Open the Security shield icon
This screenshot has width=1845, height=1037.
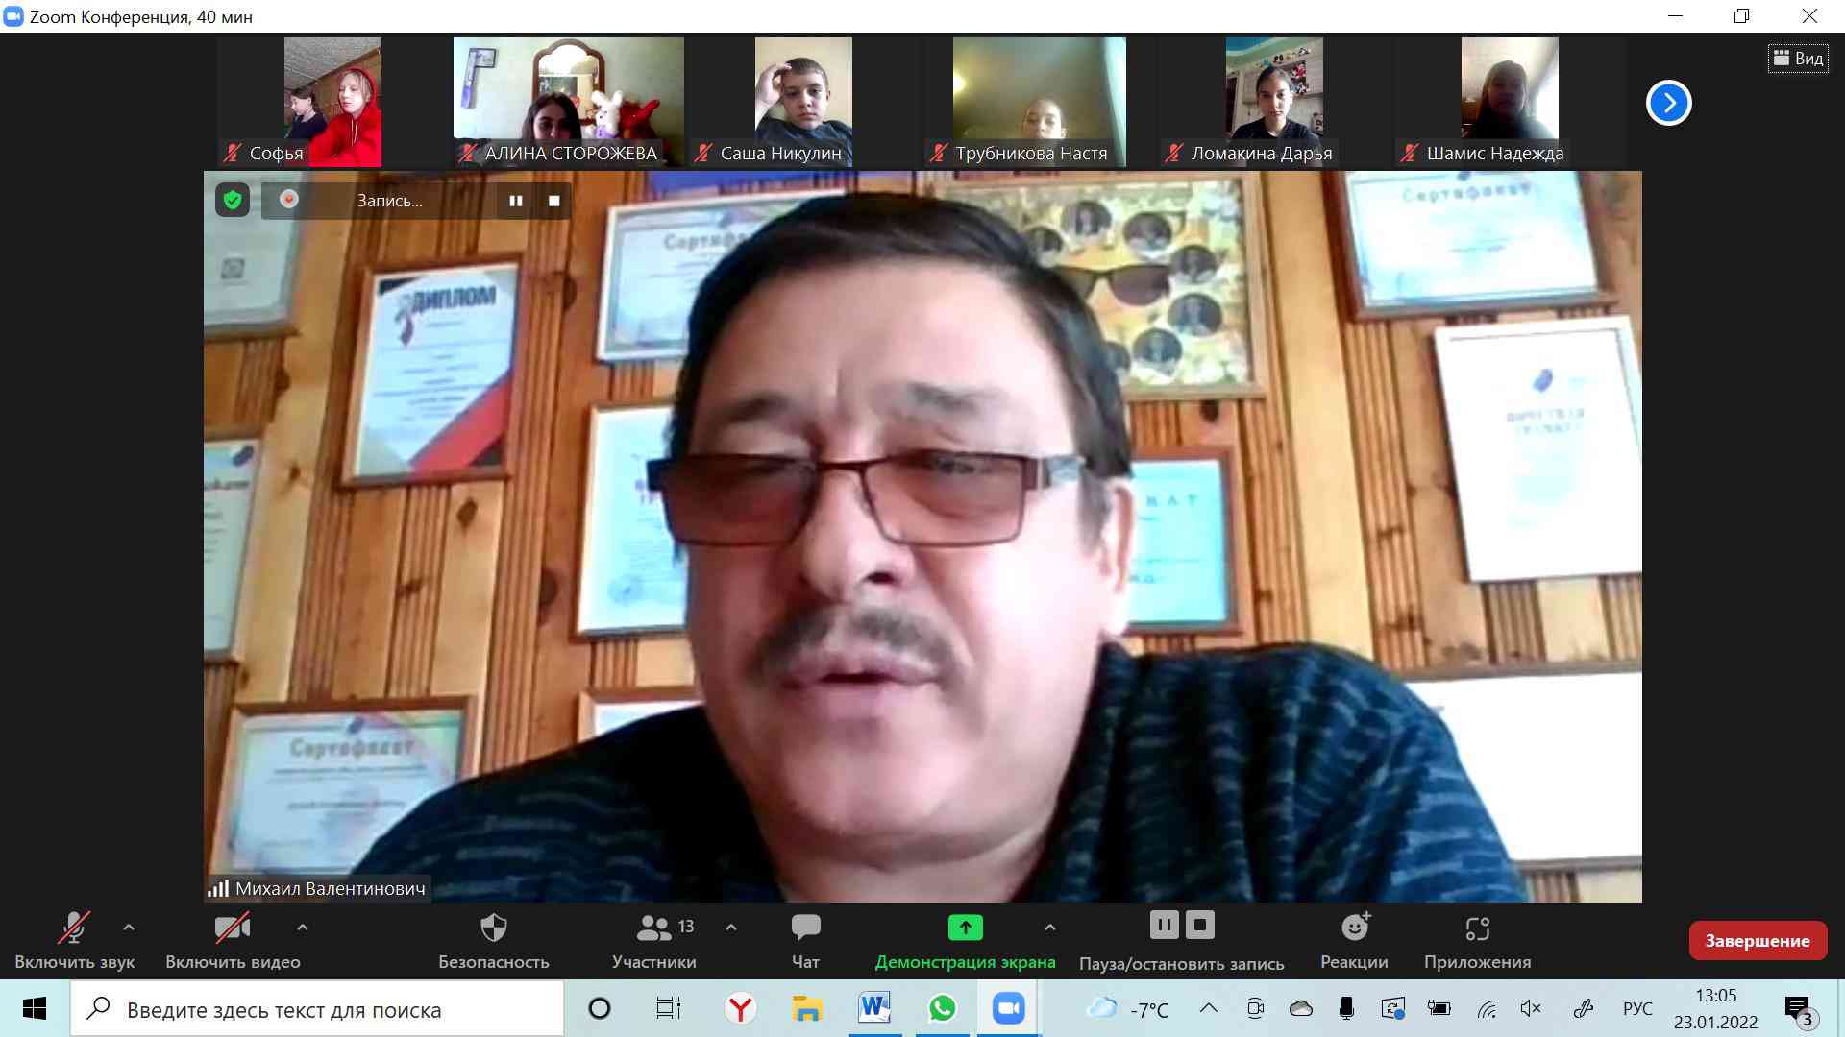(493, 928)
